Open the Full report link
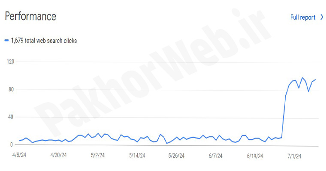Viewport: 326px width, 171px height. pyautogui.click(x=303, y=17)
